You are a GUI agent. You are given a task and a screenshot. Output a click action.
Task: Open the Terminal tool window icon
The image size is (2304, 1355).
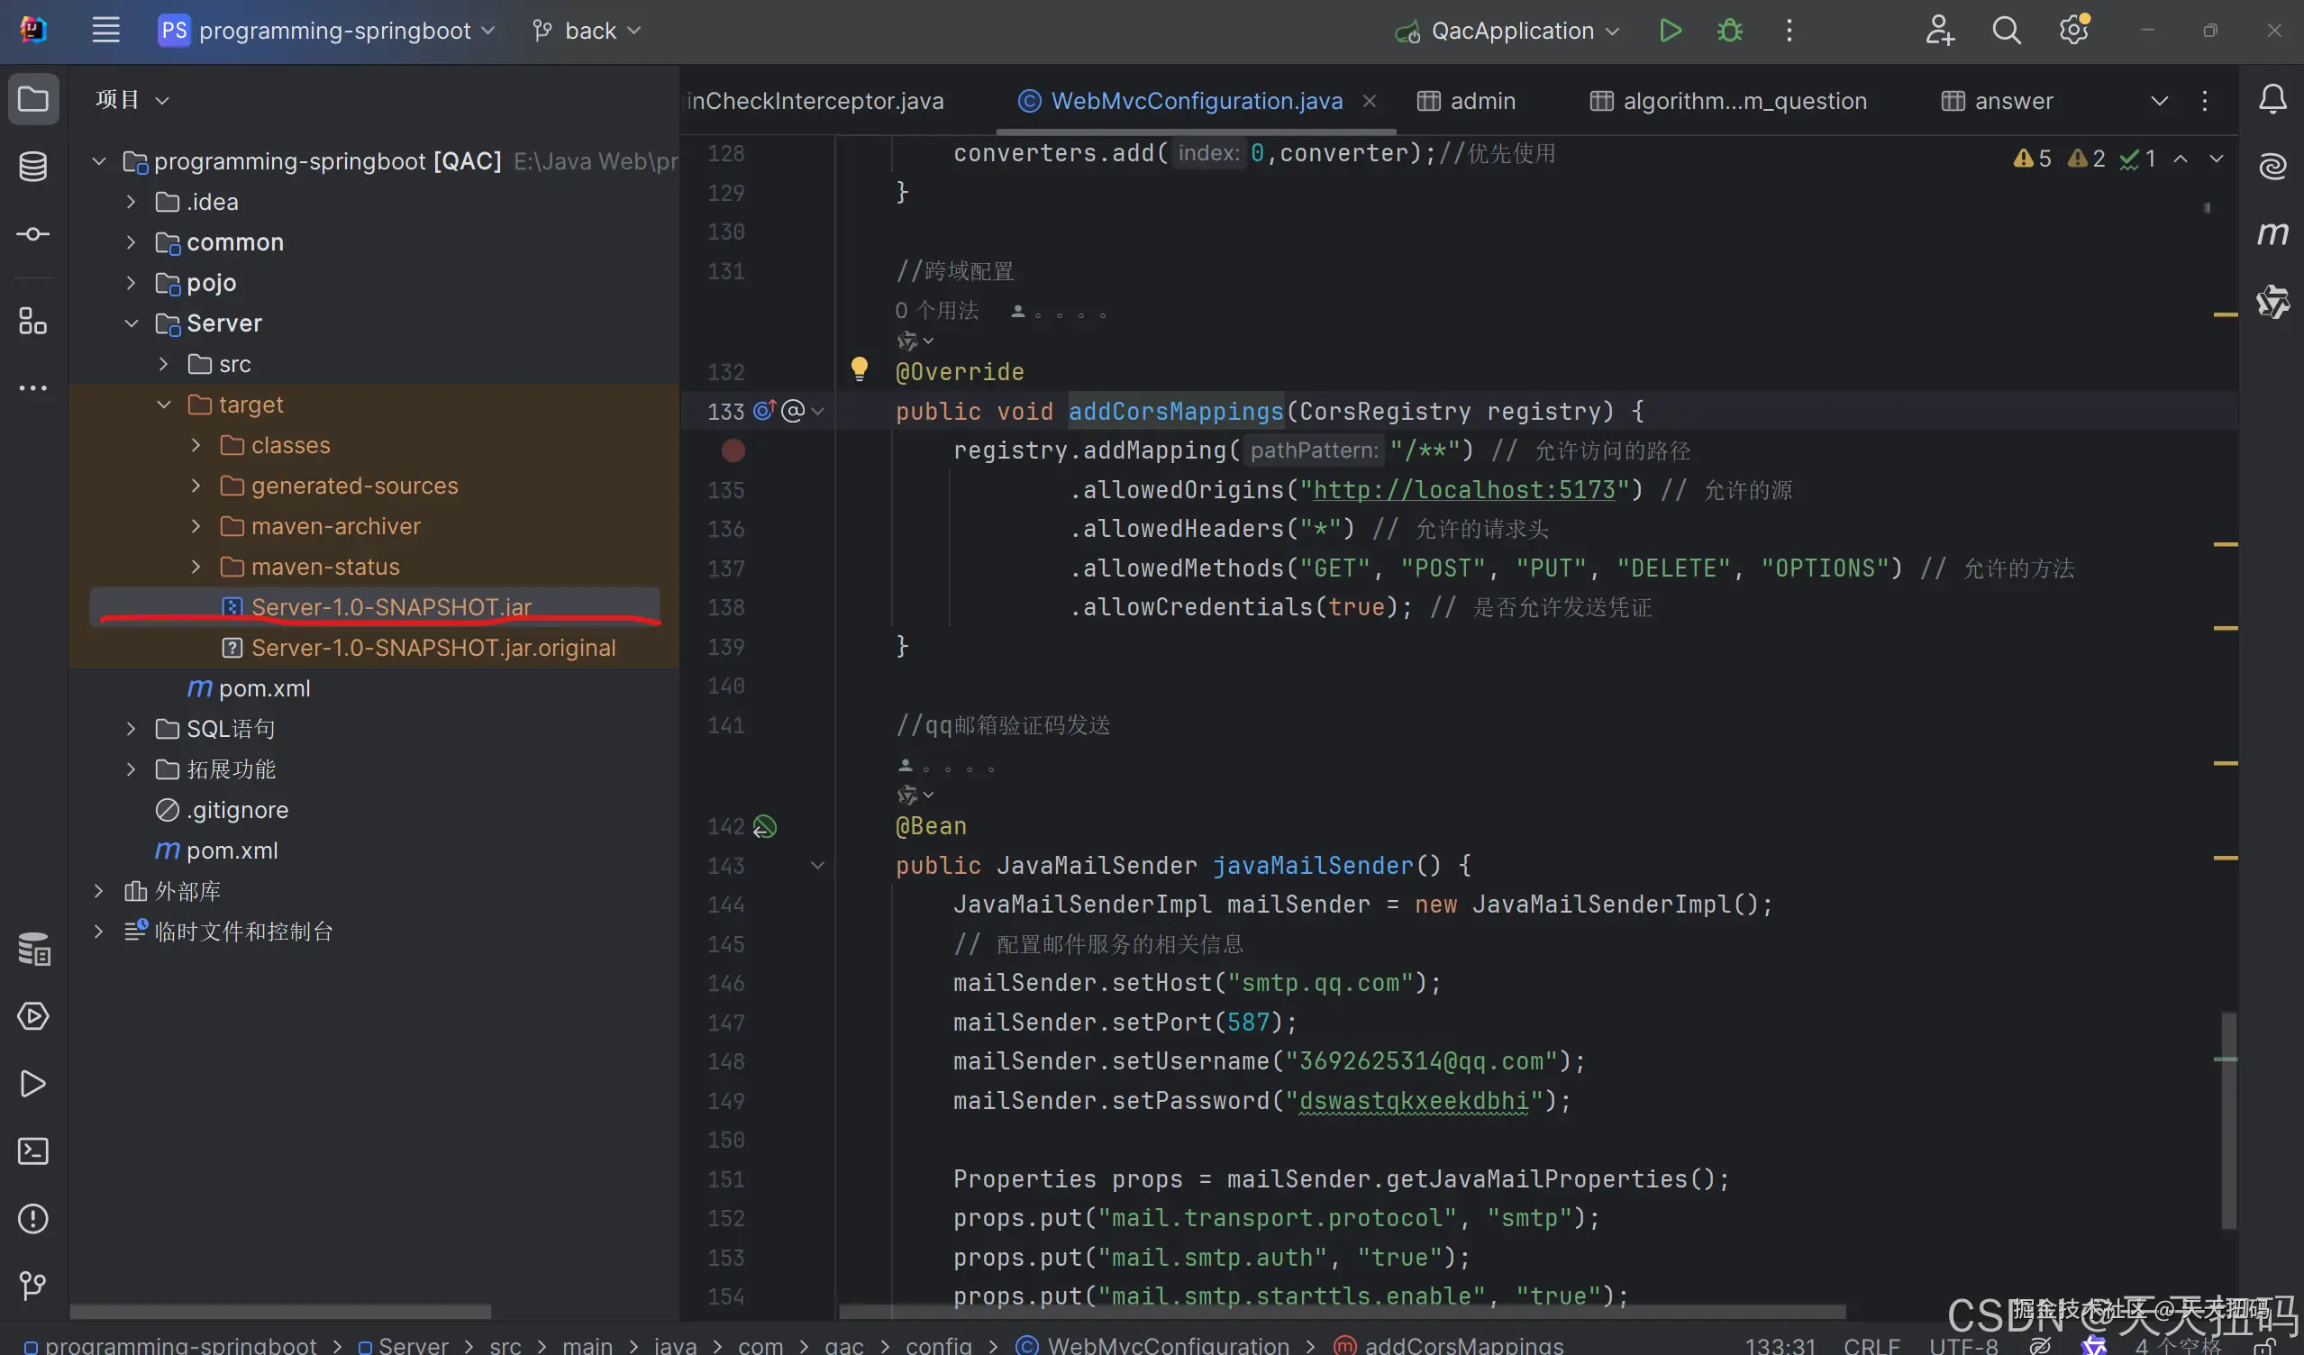[x=33, y=1150]
